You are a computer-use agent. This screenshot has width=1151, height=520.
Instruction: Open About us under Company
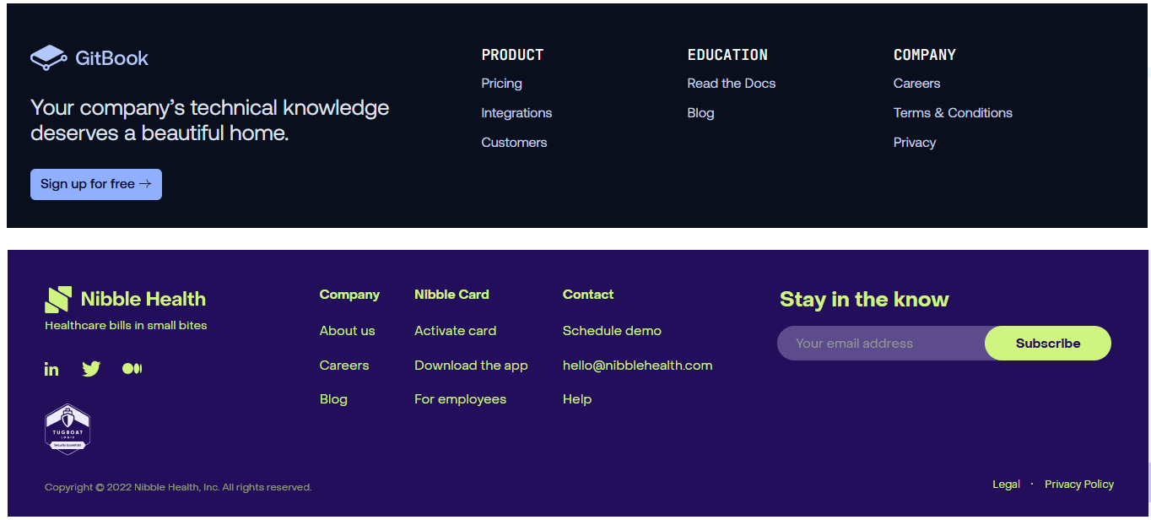347,330
